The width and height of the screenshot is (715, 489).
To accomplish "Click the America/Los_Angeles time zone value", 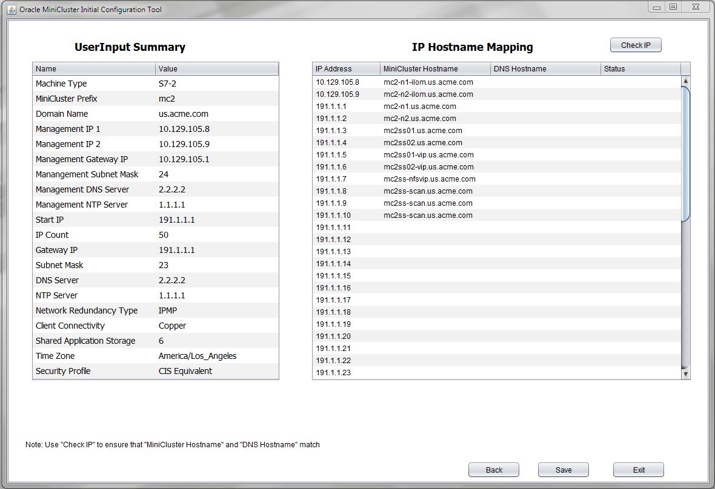I will [x=197, y=356].
